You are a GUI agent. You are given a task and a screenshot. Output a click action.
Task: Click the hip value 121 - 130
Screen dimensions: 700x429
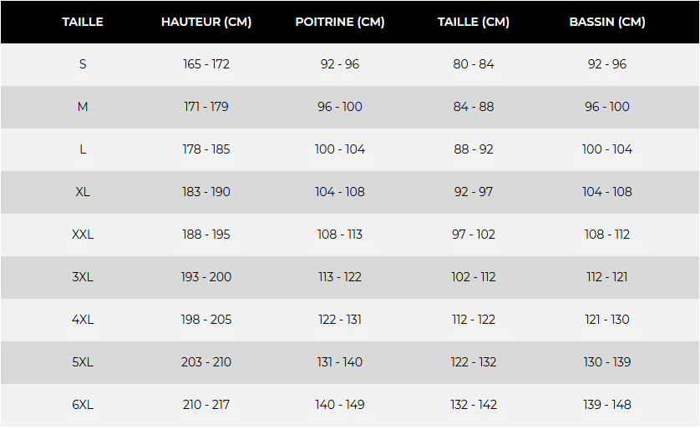(x=607, y=320)
